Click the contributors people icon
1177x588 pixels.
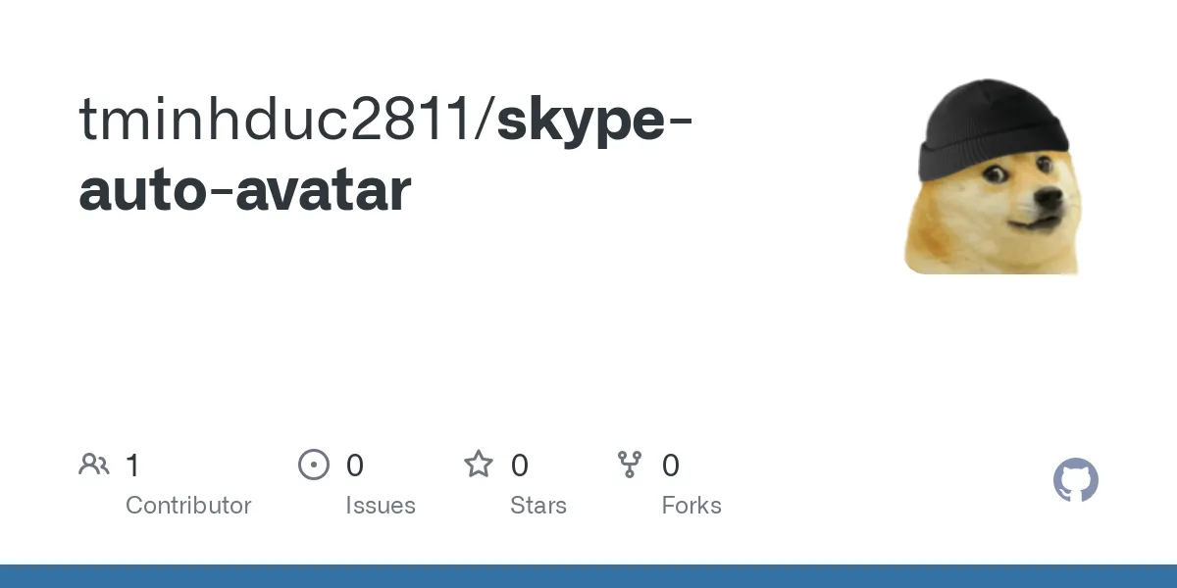point(94,465)
